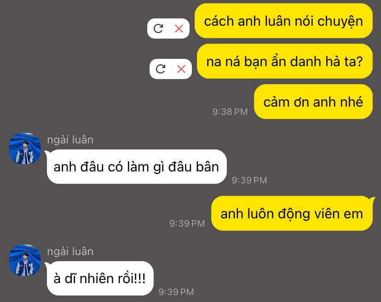Click timestamp next to "anh đâu có làm gì"

point(249,180)
